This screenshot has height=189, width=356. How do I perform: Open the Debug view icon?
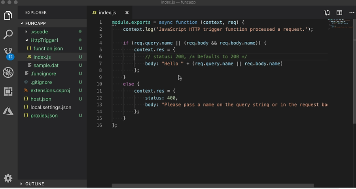pyautogui.click(x=8, y=73)
